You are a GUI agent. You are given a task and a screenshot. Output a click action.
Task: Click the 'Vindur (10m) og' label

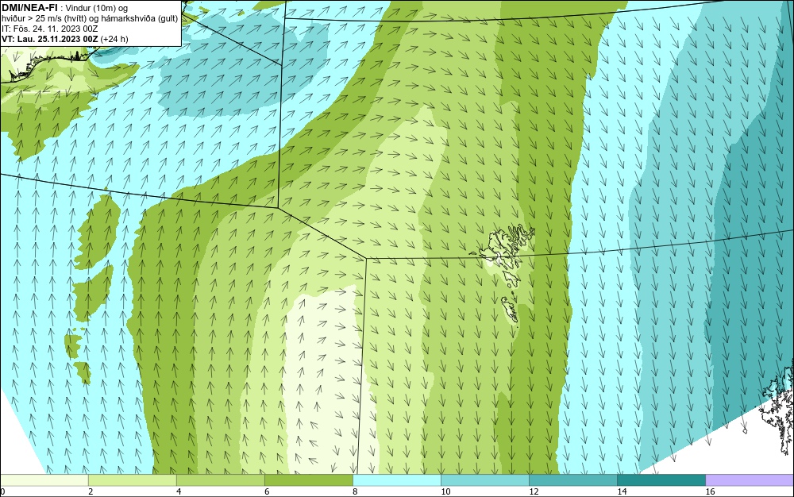coord(97,8)
